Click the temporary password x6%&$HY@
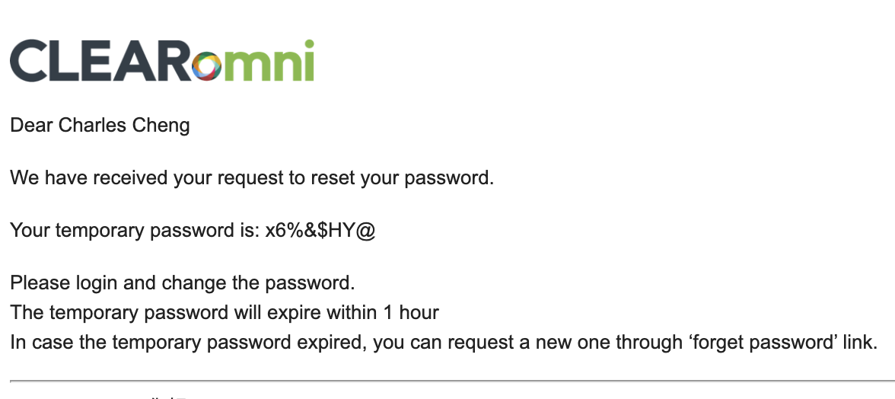Viewport: 895px width, 399px height. tap(320, 231)
